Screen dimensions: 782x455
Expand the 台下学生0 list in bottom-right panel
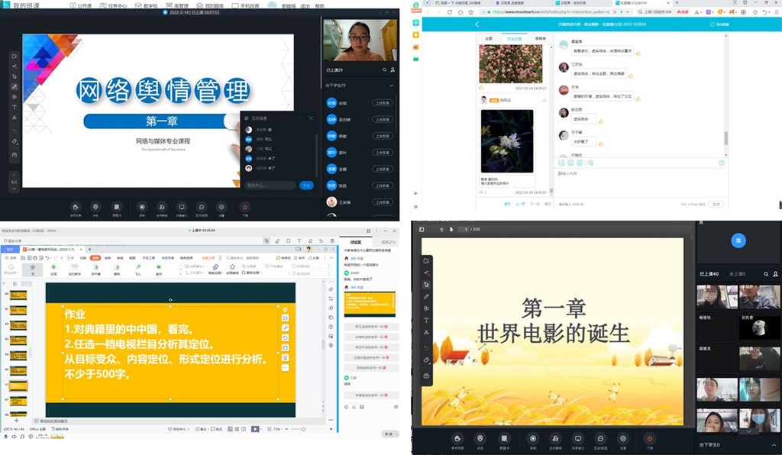(x=774, y=444)
